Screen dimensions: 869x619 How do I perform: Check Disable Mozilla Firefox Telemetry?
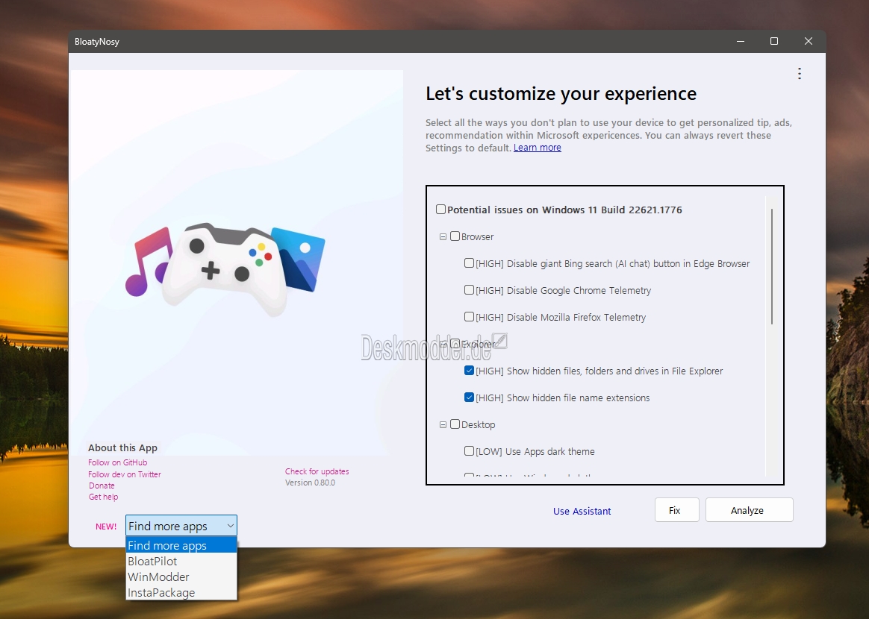pyautogui.click(x=470, y=317)
